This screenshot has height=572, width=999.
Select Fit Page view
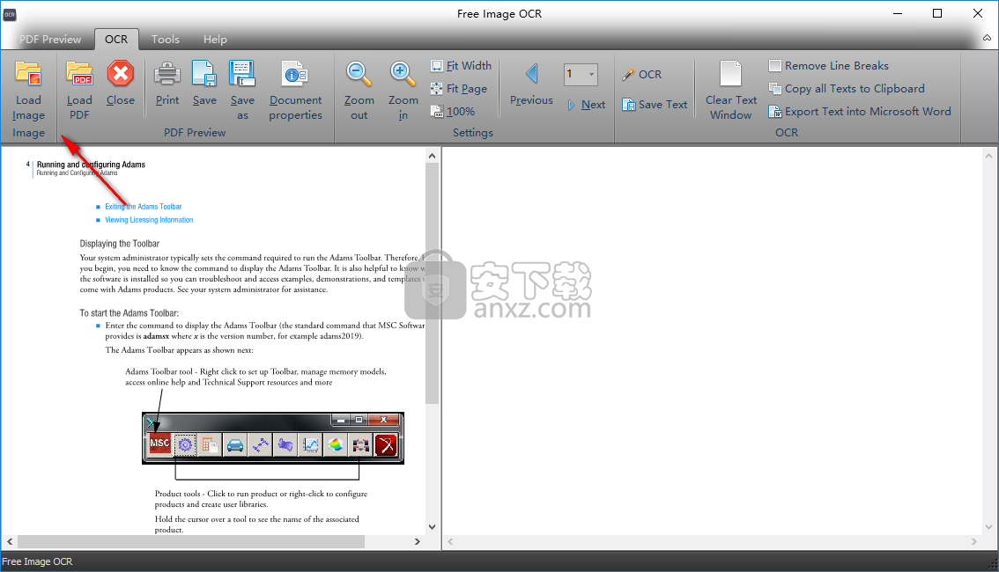459,89
